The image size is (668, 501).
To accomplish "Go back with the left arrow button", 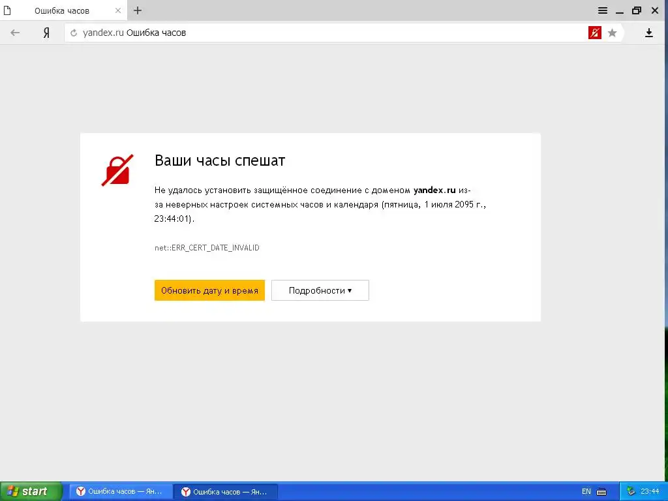I will (15, 33).
